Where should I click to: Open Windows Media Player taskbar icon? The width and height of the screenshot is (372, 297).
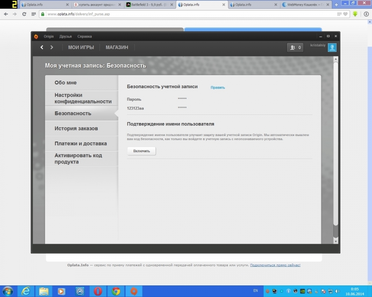(61, 291)
